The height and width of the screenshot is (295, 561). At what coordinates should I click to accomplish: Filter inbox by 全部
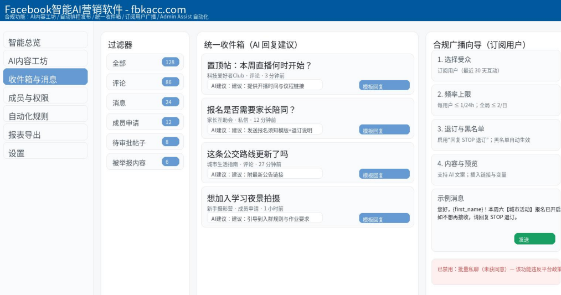[145, 62]
